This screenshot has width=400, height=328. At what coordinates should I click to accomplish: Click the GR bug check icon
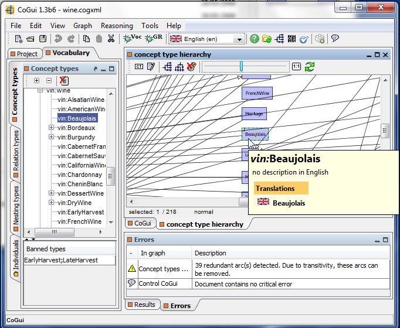point(153,38)
